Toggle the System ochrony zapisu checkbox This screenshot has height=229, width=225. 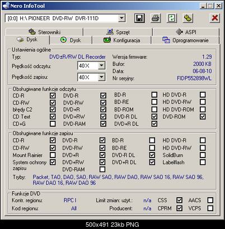click(53, 162)
